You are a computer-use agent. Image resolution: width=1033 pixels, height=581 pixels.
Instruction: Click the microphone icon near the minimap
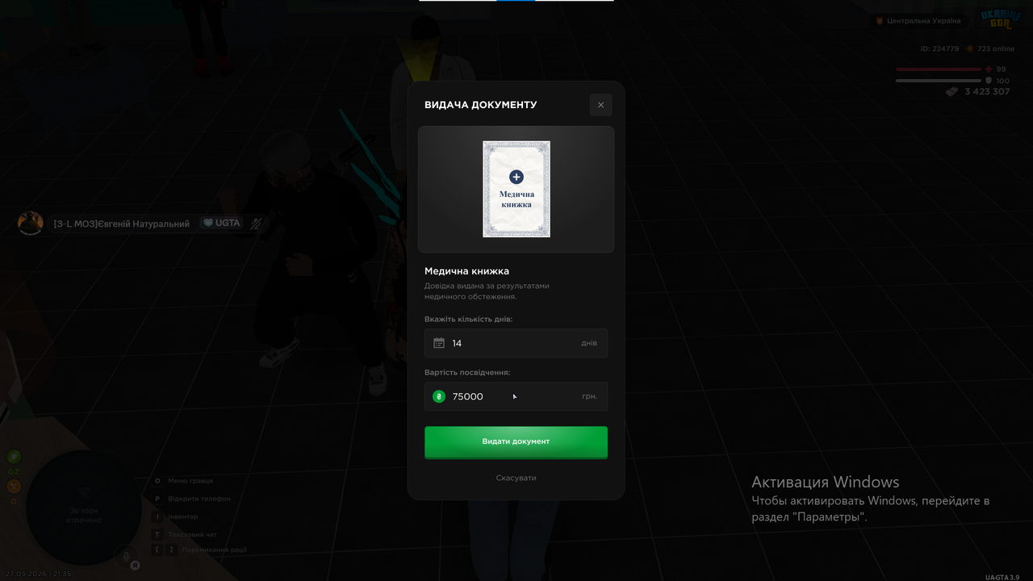[126, 555]
